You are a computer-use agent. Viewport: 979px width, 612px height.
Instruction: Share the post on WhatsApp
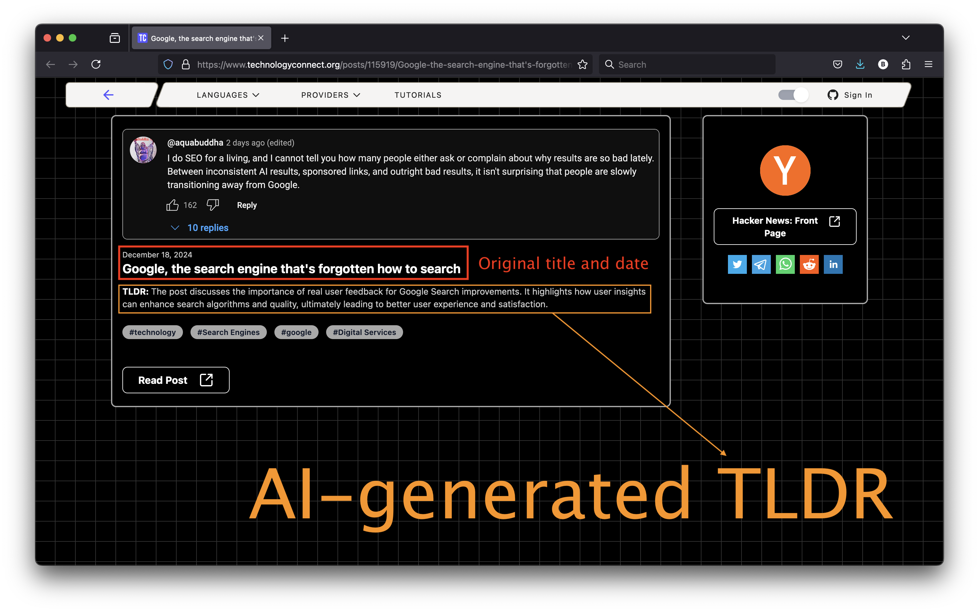[785, 264]
